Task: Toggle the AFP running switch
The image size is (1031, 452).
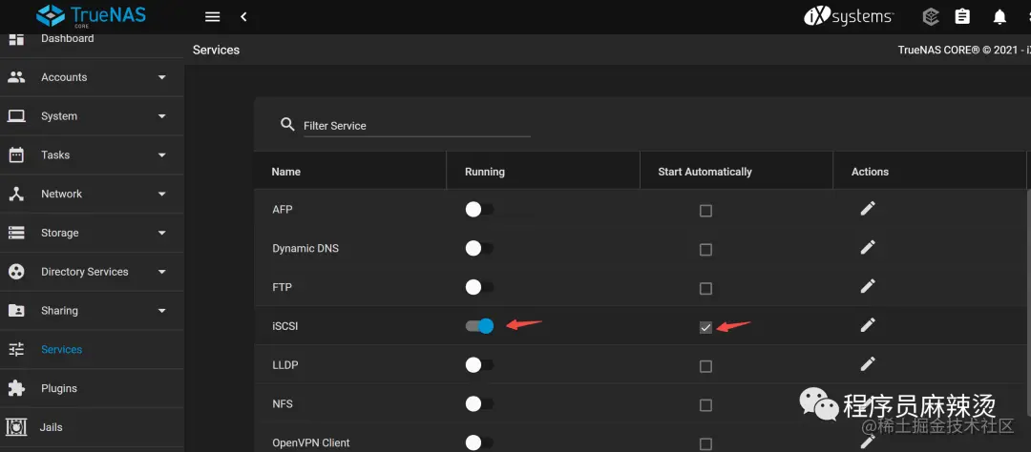Action: [479, 210]
